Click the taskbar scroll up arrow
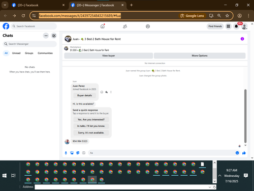Screen dimensions: 254x191 pyautogui.click(x=214, y=162)
